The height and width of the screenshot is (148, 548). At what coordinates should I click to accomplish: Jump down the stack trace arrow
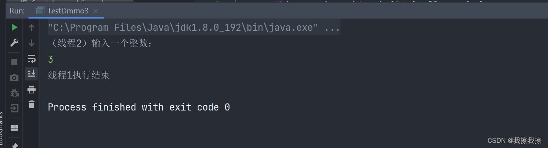pos(32,43)
